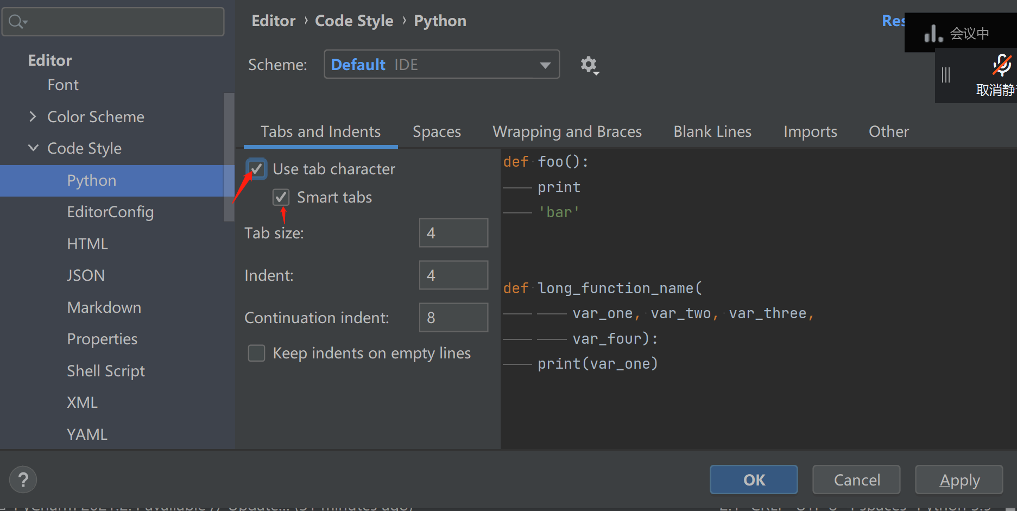Open the scheme gear actions menu
Image resolution: width=1017 pixels, height=511 pixels.
tap(589, 65)
